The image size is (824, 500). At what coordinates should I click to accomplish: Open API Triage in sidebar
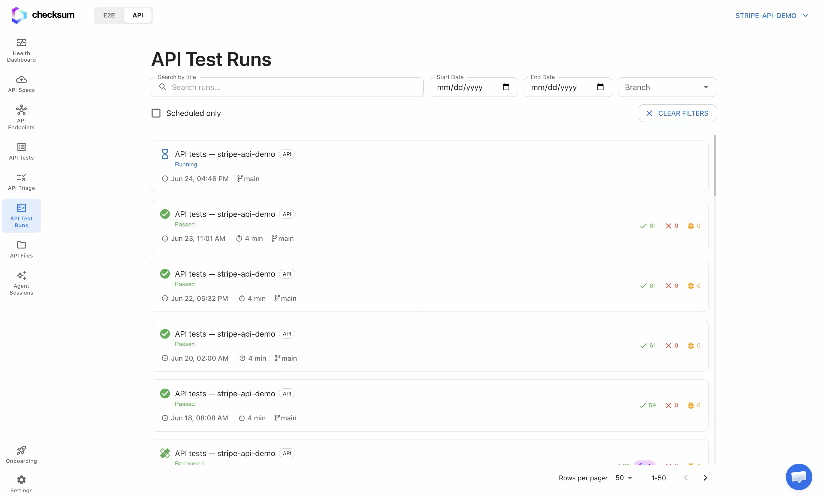pos(22,182)
